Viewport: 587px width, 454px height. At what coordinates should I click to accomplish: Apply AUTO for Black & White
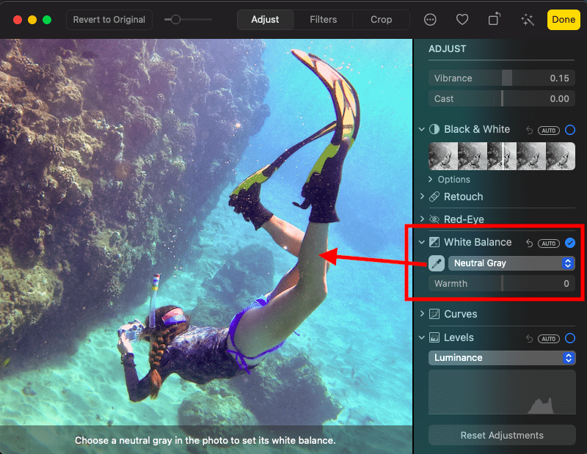[548, 131]
